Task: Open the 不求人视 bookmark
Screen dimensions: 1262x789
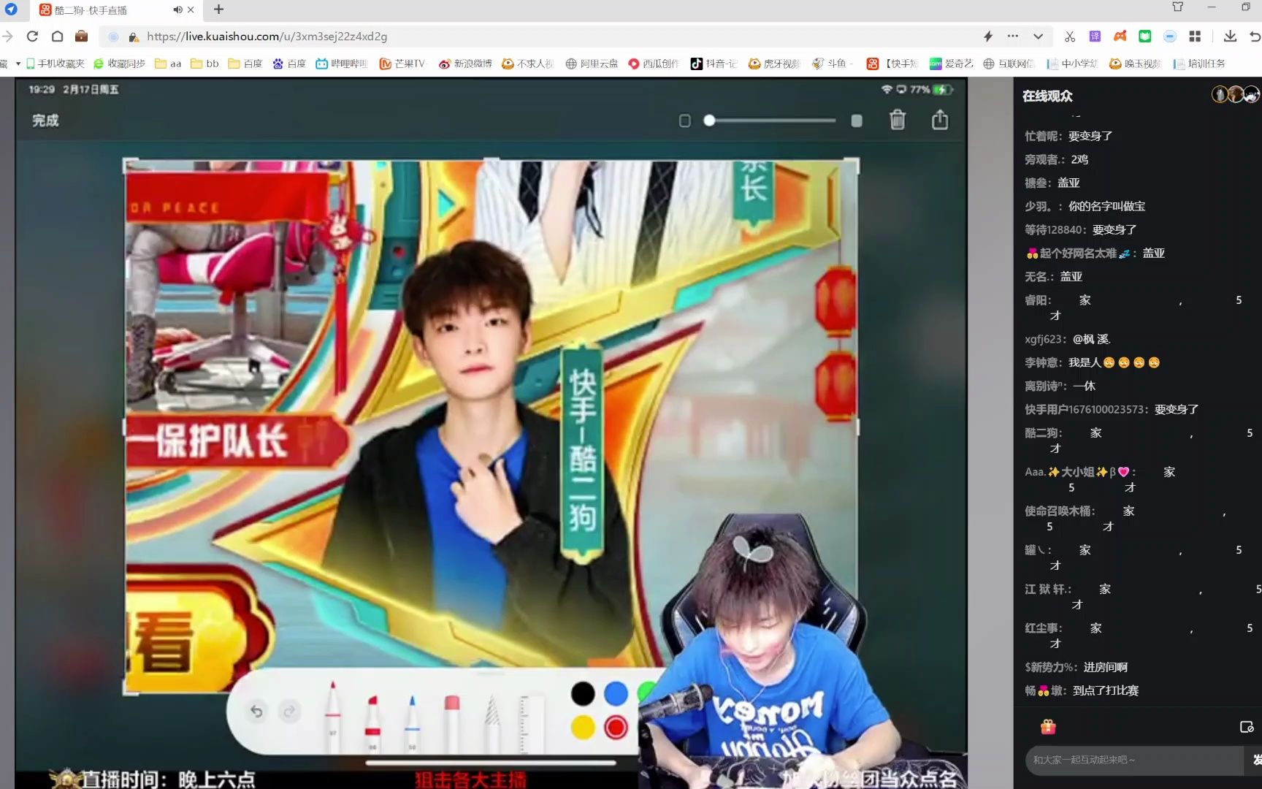Action: 528,64
